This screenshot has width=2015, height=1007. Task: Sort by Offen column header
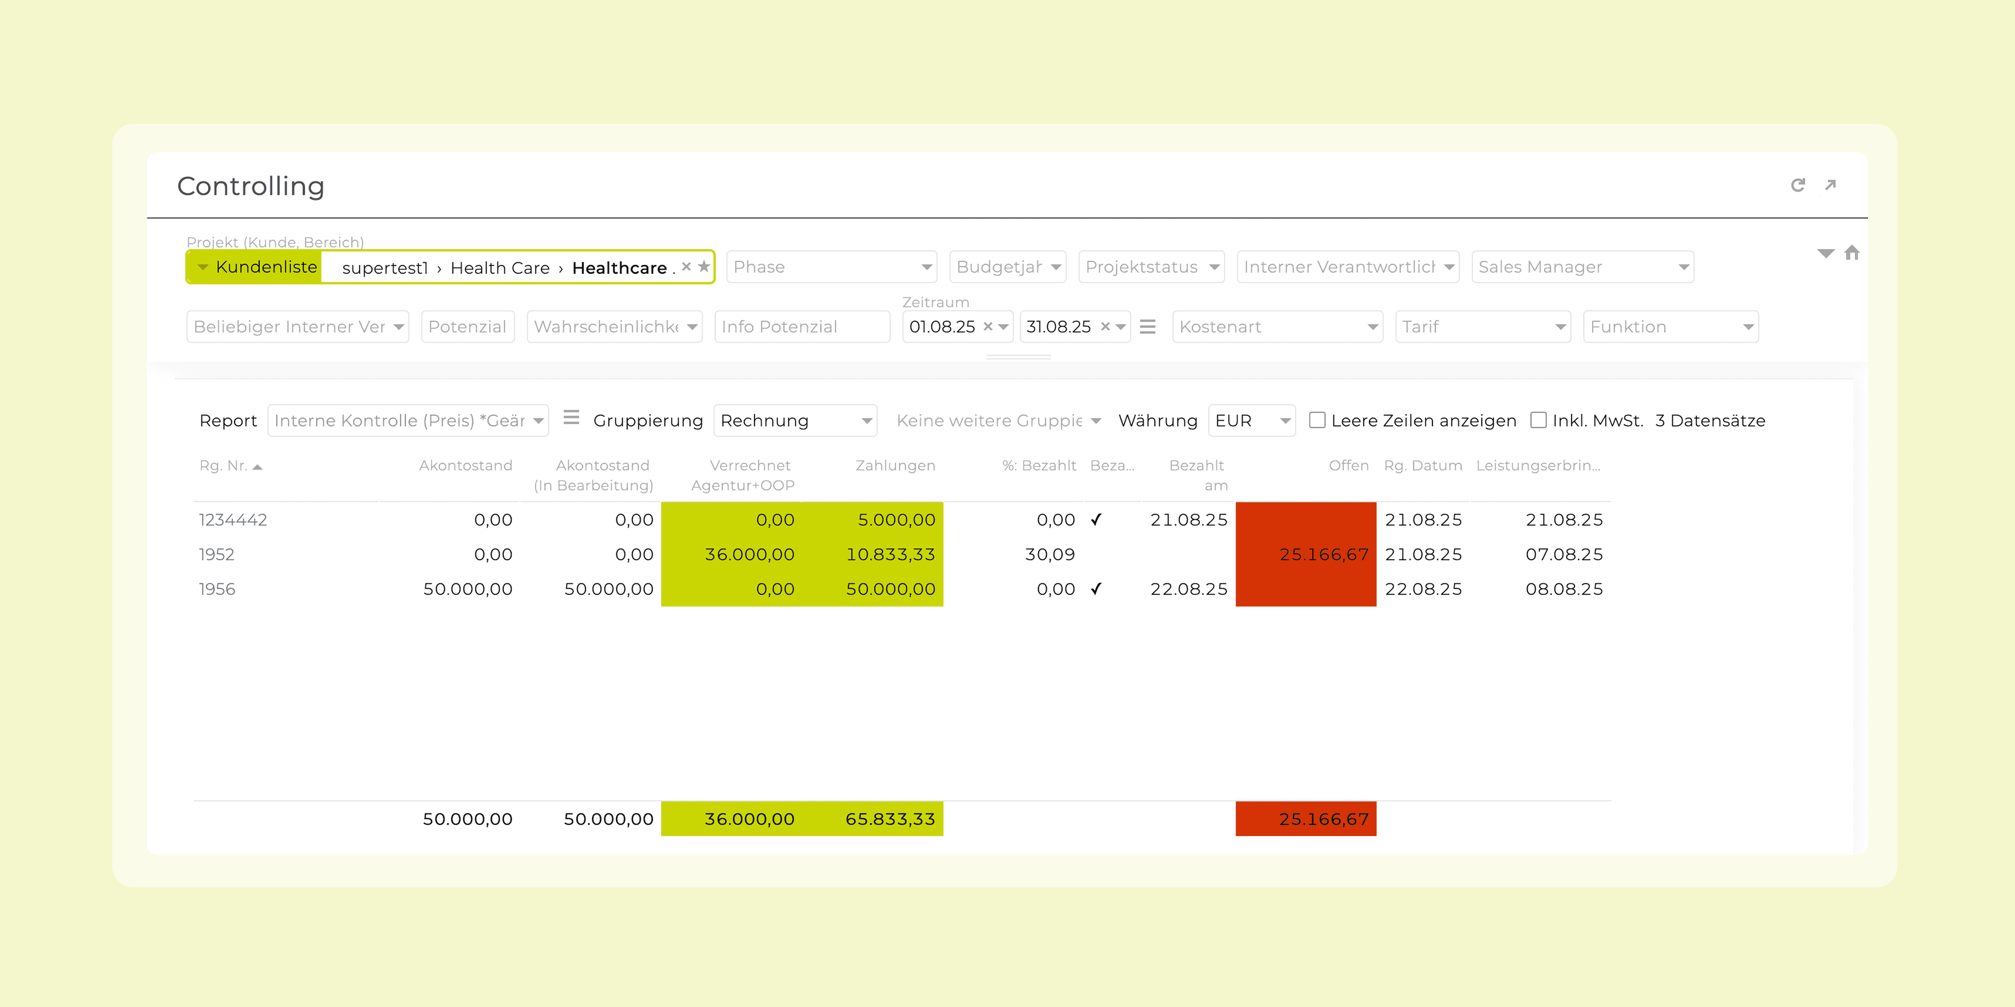point(1349,466)
